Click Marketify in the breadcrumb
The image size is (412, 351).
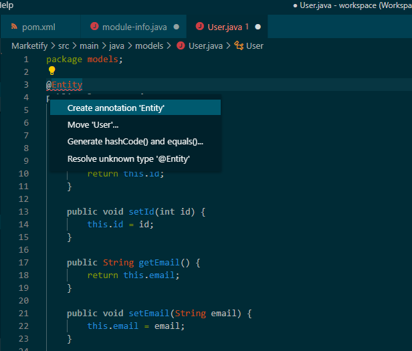point(29,45)
